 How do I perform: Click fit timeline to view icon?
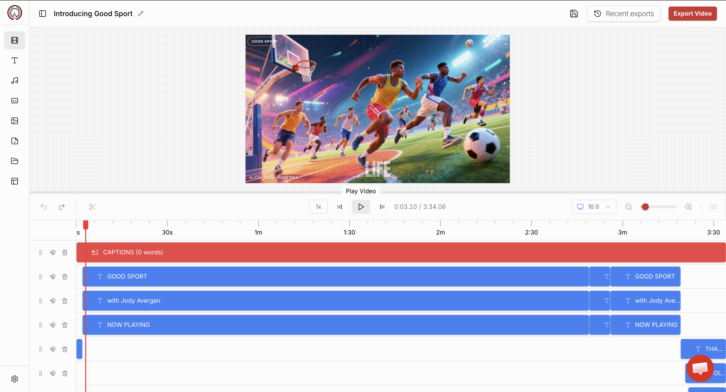click(713, 207)
